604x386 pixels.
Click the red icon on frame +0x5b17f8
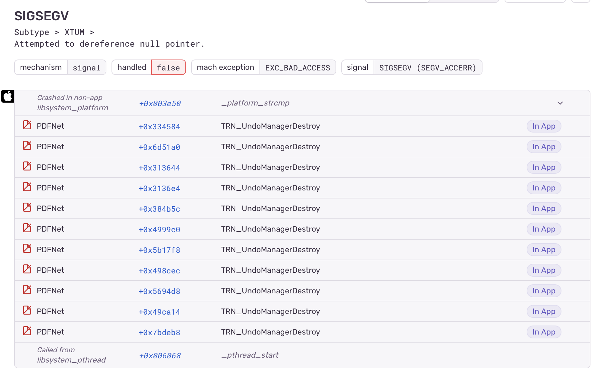(27, 248)
